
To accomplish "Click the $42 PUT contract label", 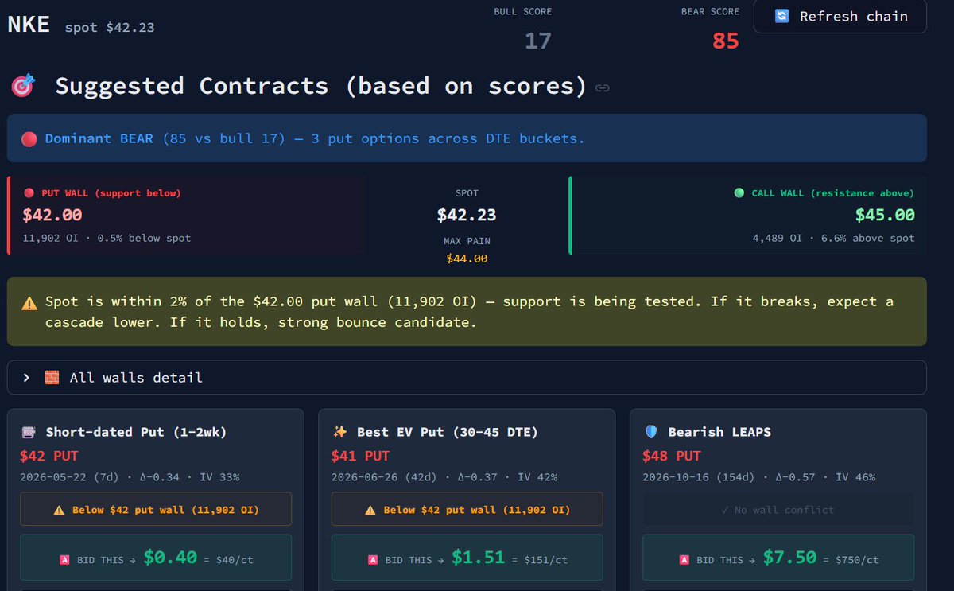I will pyautogui.click(x=49, y=456).
